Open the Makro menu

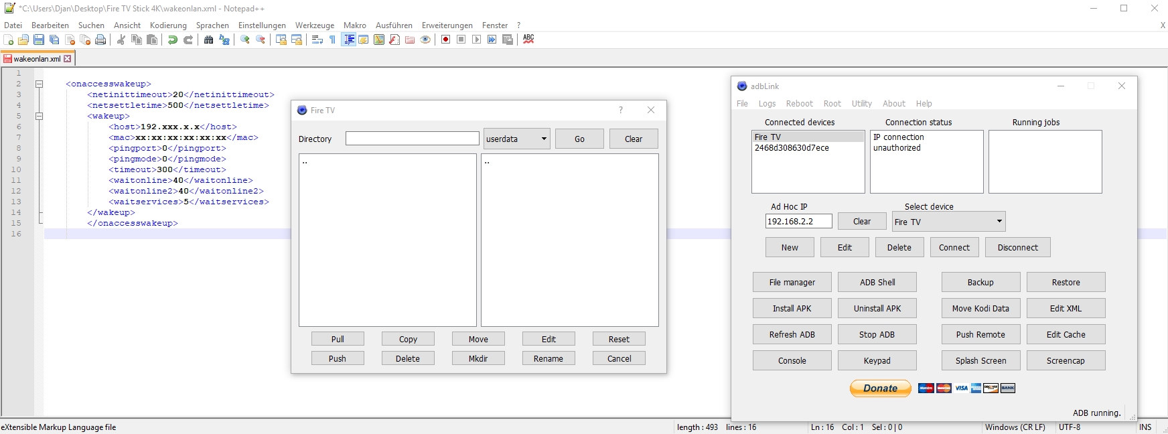click(354, 25)
